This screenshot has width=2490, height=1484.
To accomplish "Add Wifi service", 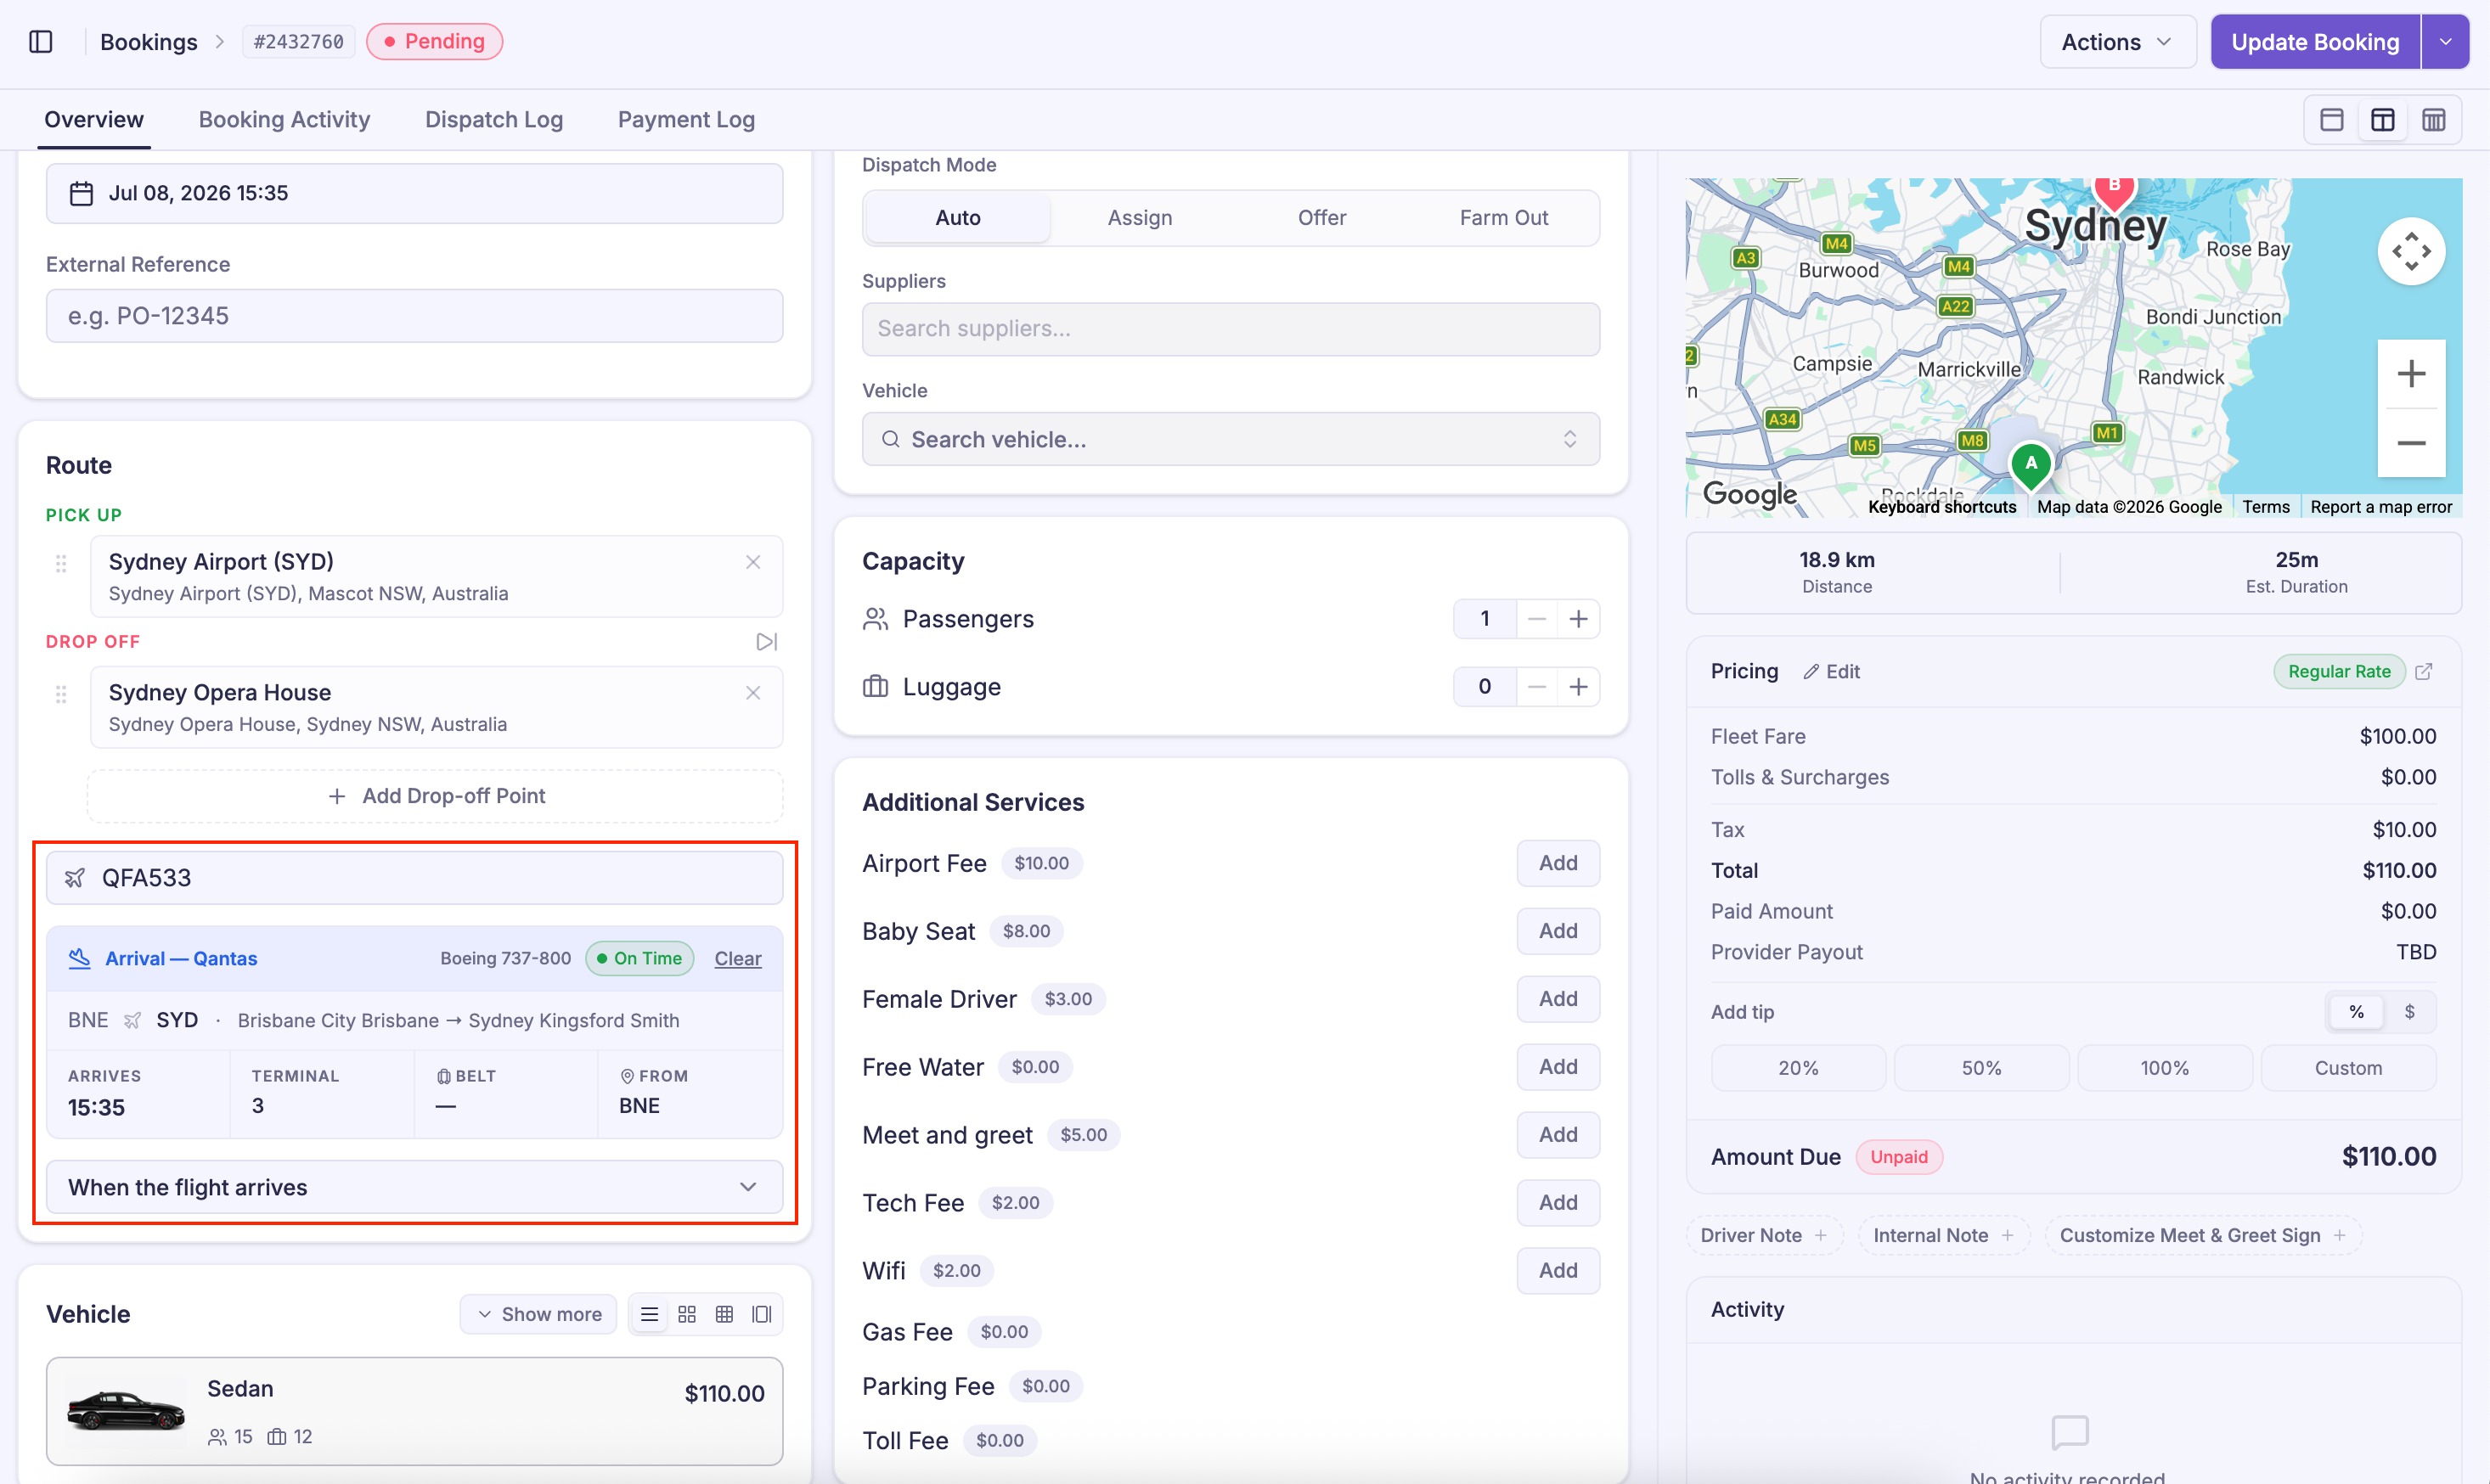I will pyautogui.click(x=1558, y=1271).
